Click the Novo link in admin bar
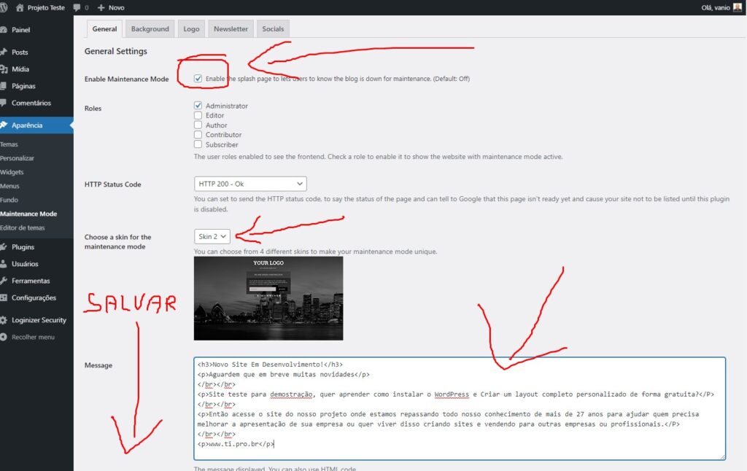747x471 pixels. tap(116, 7)
